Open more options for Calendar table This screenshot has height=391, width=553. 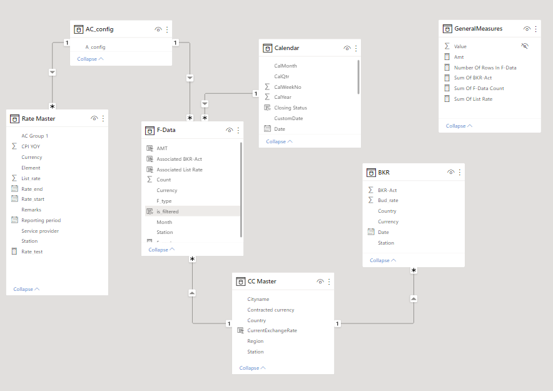356,48
